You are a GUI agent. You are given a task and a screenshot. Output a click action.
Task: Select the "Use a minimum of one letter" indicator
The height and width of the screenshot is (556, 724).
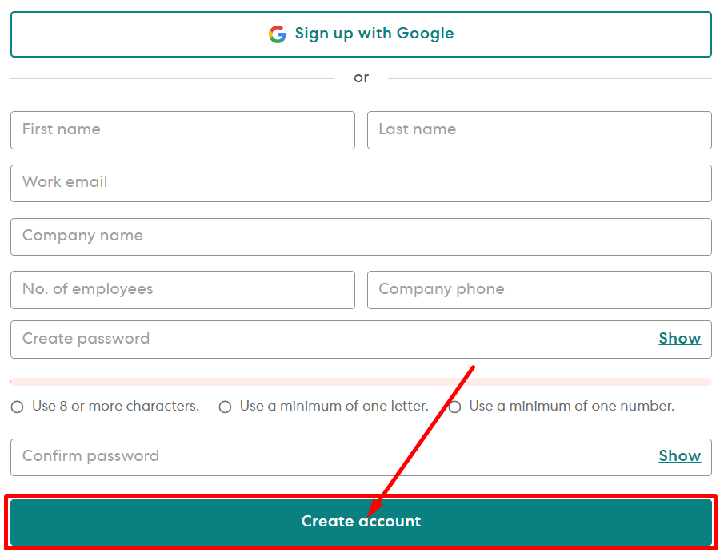[x=225, y=407]
